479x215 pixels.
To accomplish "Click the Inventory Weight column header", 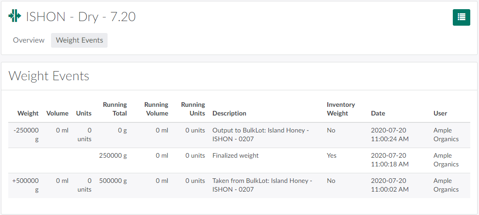I will (x=341, y=109).
